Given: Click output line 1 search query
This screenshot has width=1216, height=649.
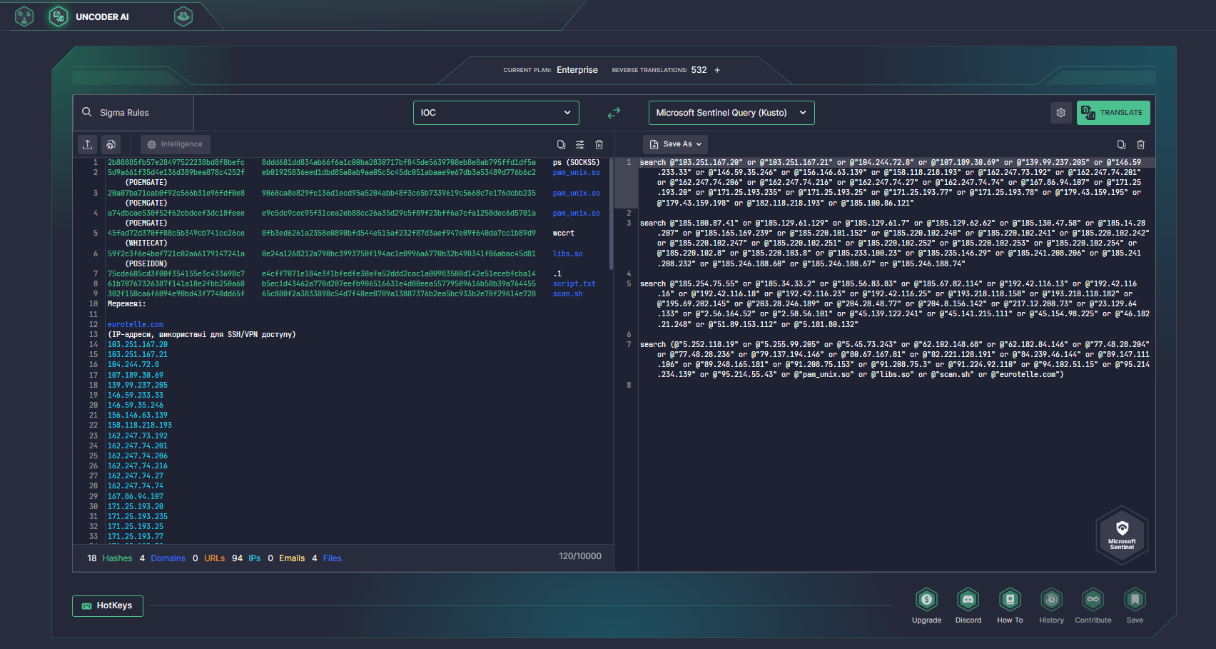Looking at the screenshot, I should coord(895,183).
